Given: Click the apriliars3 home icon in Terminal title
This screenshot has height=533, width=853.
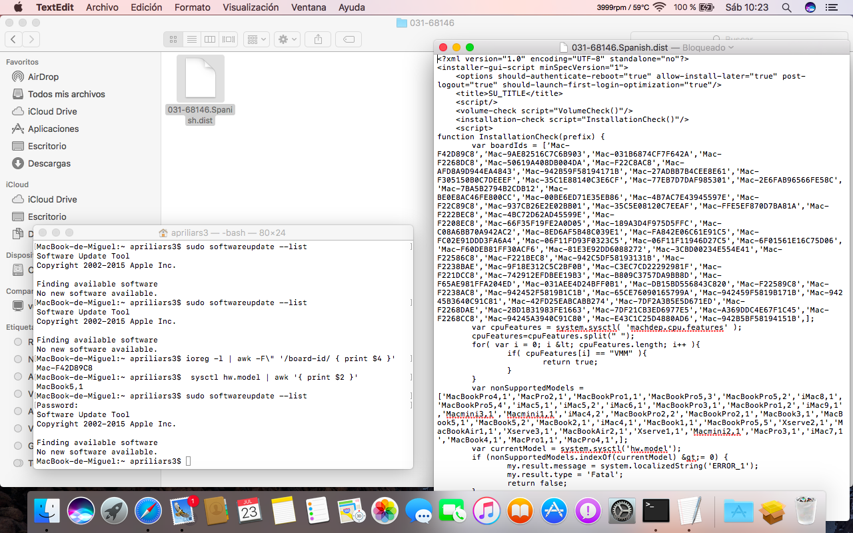Looking at the screenshot, I should [164, 233].
